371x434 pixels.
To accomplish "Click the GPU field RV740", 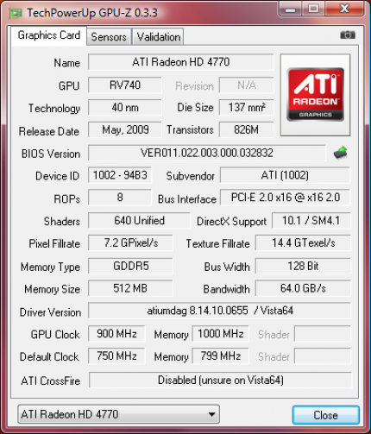I will point(125,85).
